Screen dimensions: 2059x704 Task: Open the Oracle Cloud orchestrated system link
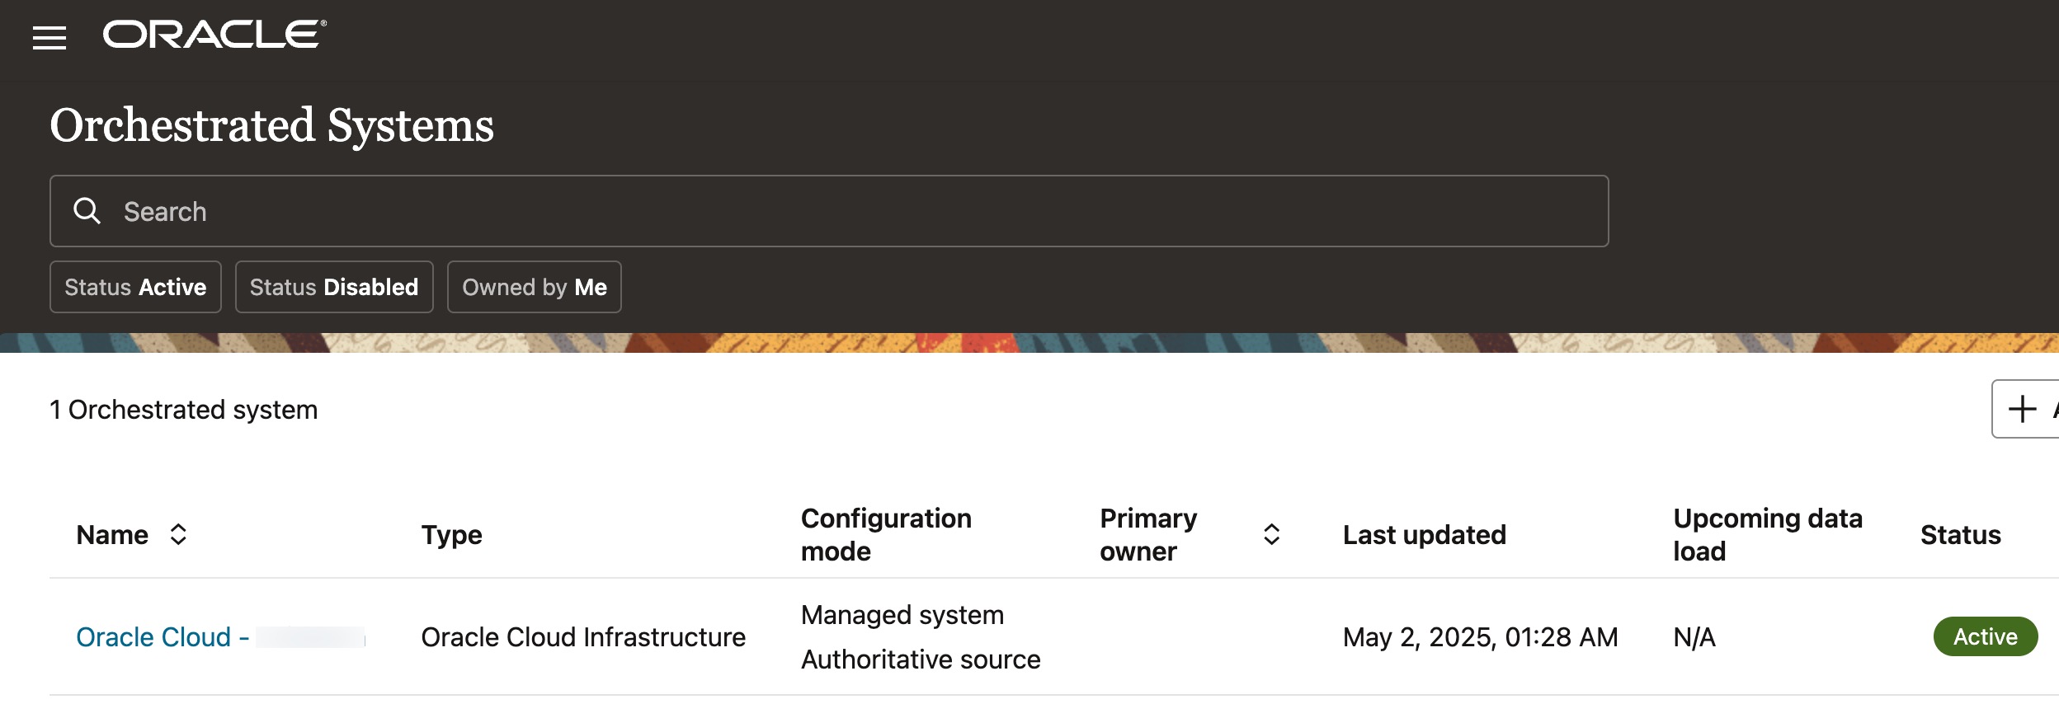162,637
